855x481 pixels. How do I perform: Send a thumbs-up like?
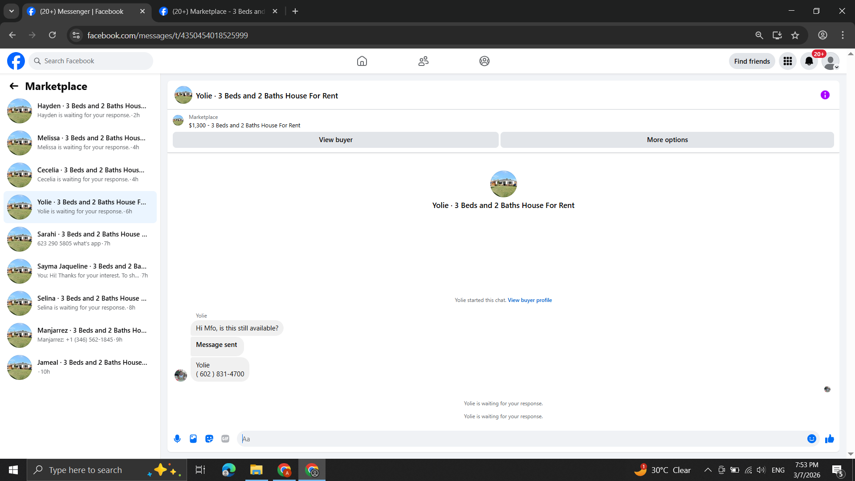[x=829, y=439]
